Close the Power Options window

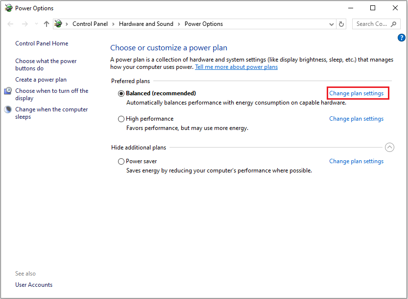(x=395, y=8)
